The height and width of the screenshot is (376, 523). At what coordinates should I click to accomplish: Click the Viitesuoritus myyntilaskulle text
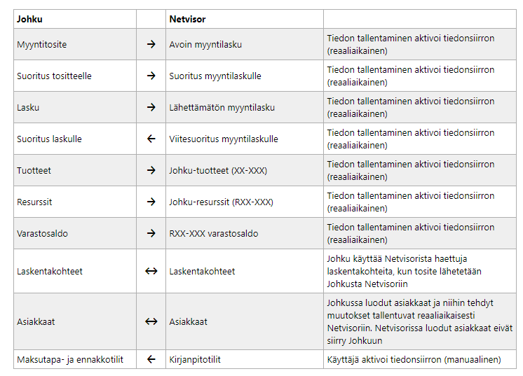pyautogui.click(x=224, y=139)
